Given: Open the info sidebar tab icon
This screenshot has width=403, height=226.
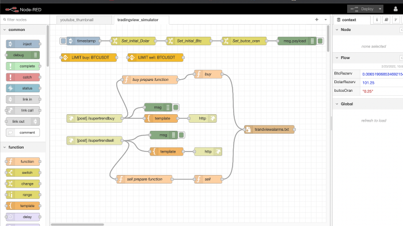Looking at the screenshot, I should [377, 20].
